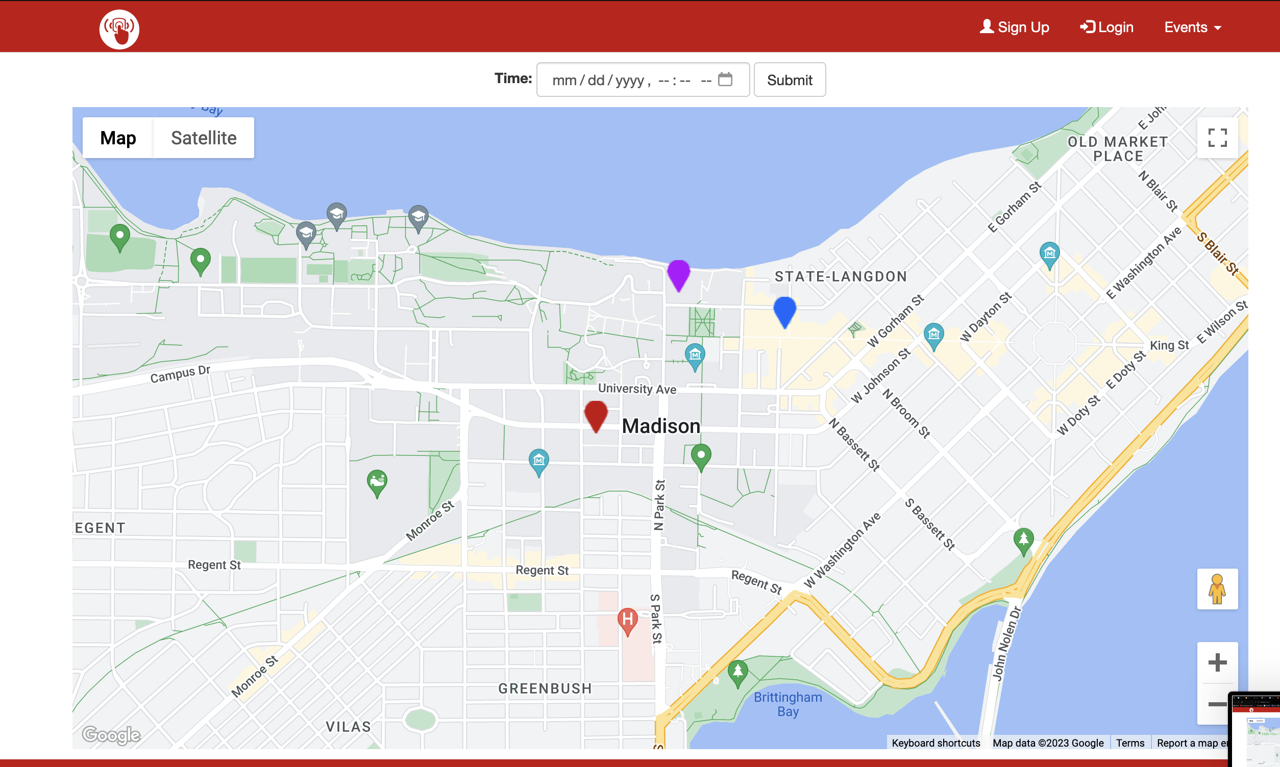Zoom in on the map

(1216, 662)
